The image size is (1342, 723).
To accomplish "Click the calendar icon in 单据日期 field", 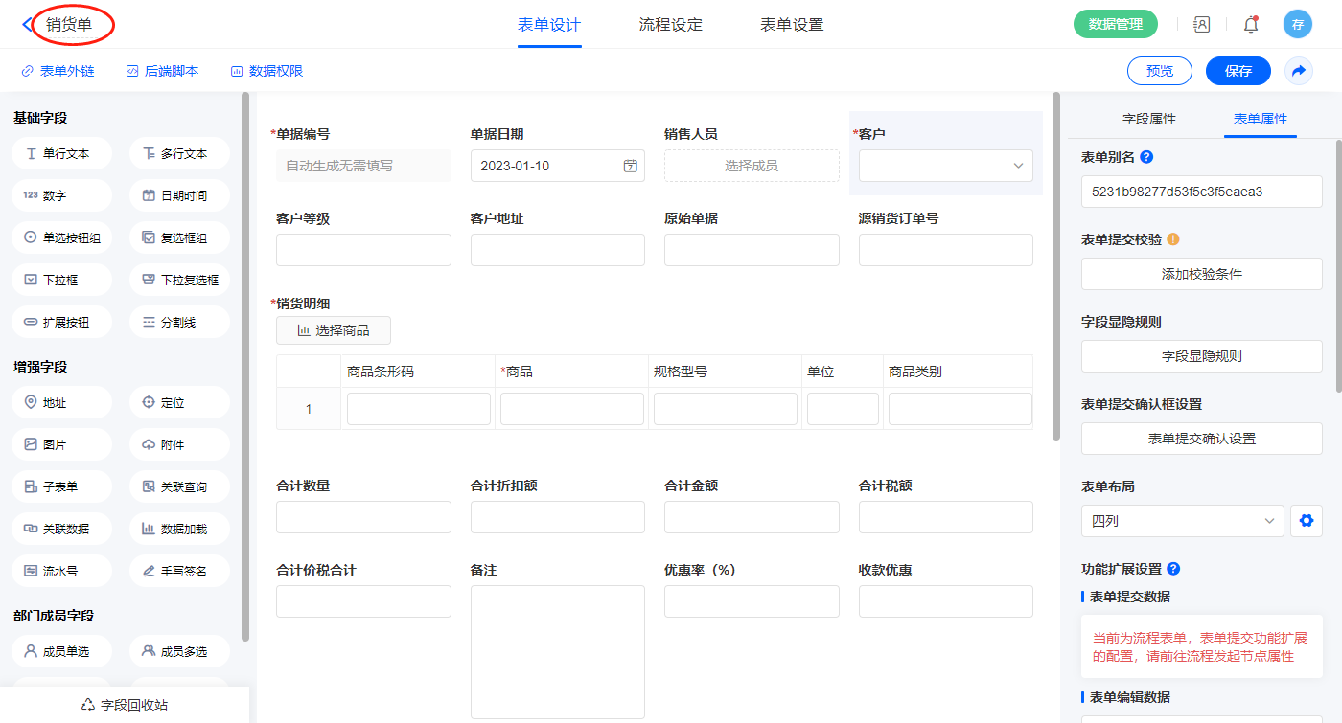I will tap(630, 166).
